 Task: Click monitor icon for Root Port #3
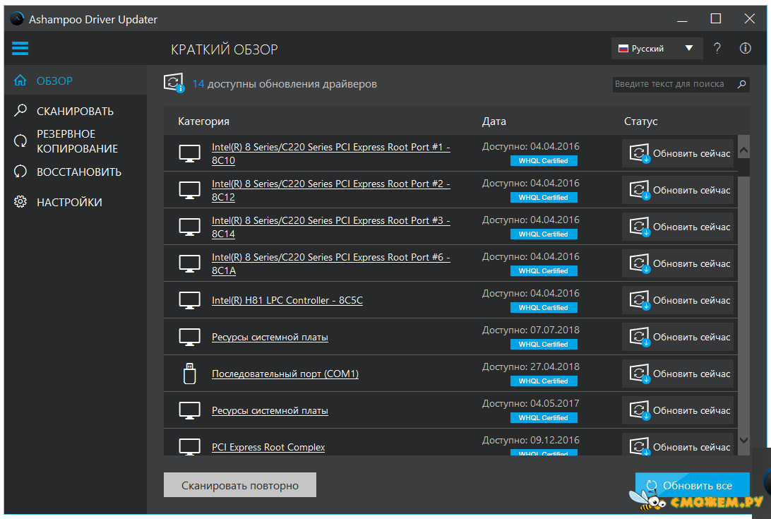pos(189,227)
